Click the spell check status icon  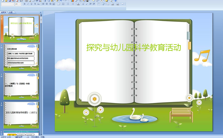pyautogui.click(x=28, y=137)
